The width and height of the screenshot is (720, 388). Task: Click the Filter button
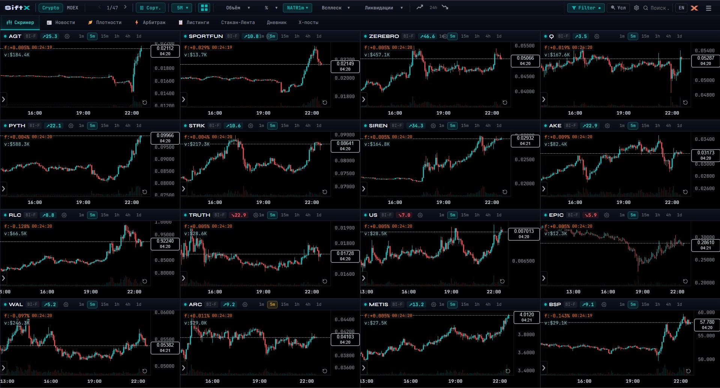(x=586, y=8)
